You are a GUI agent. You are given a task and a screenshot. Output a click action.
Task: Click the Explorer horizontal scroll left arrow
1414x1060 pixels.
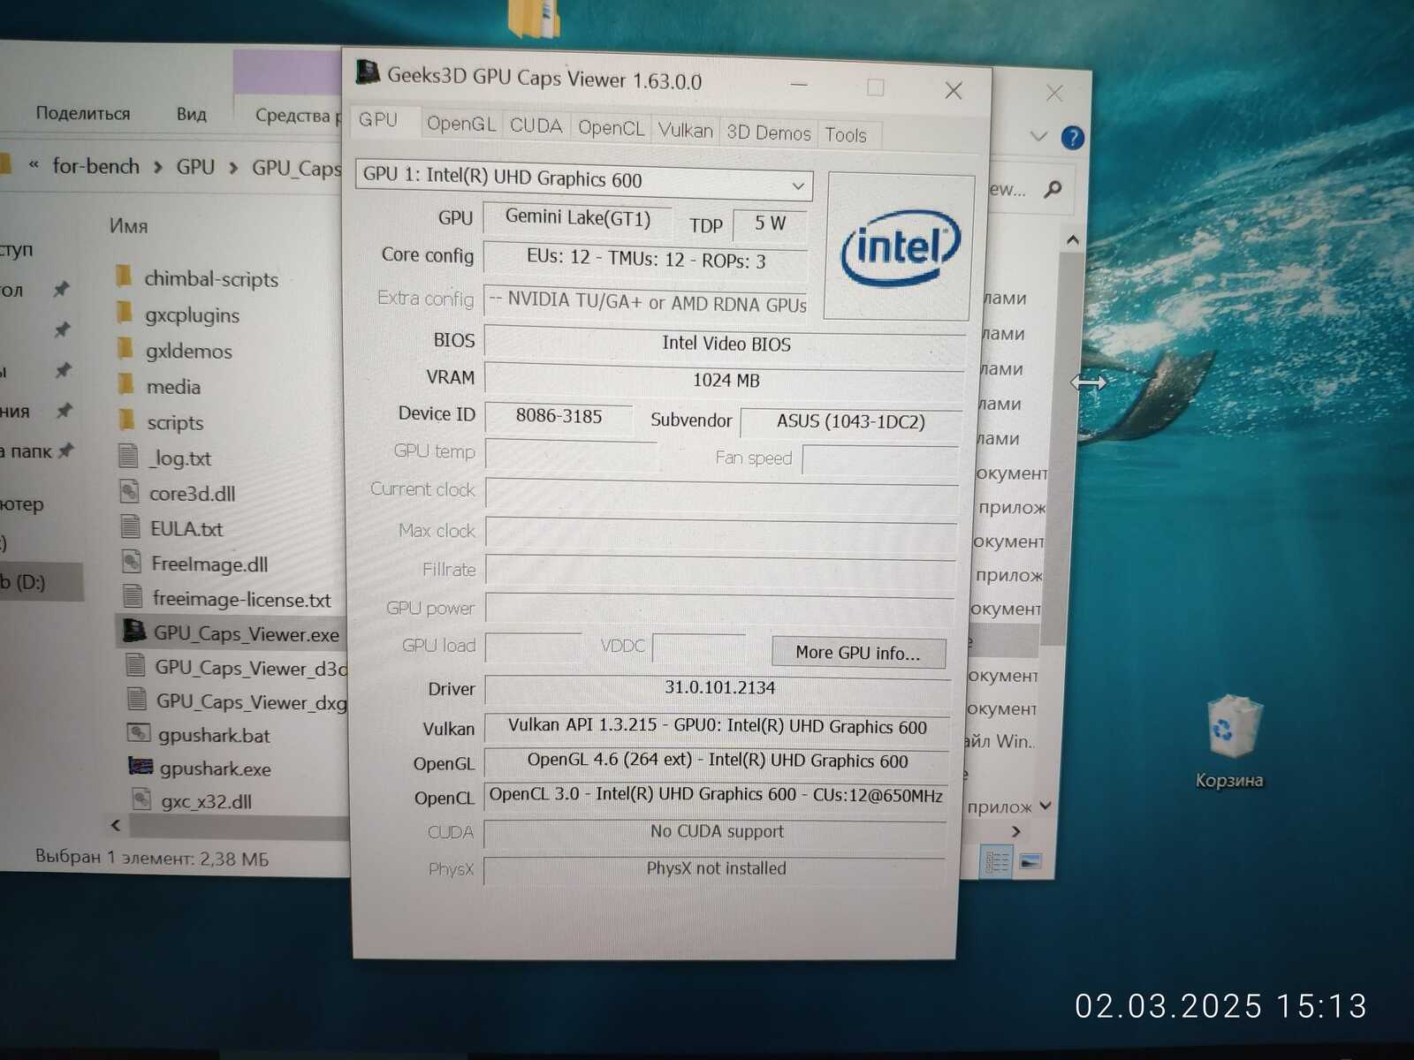(116, 825)
